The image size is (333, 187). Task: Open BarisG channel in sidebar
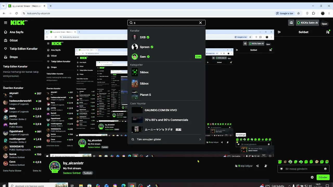tap(22, 125)
